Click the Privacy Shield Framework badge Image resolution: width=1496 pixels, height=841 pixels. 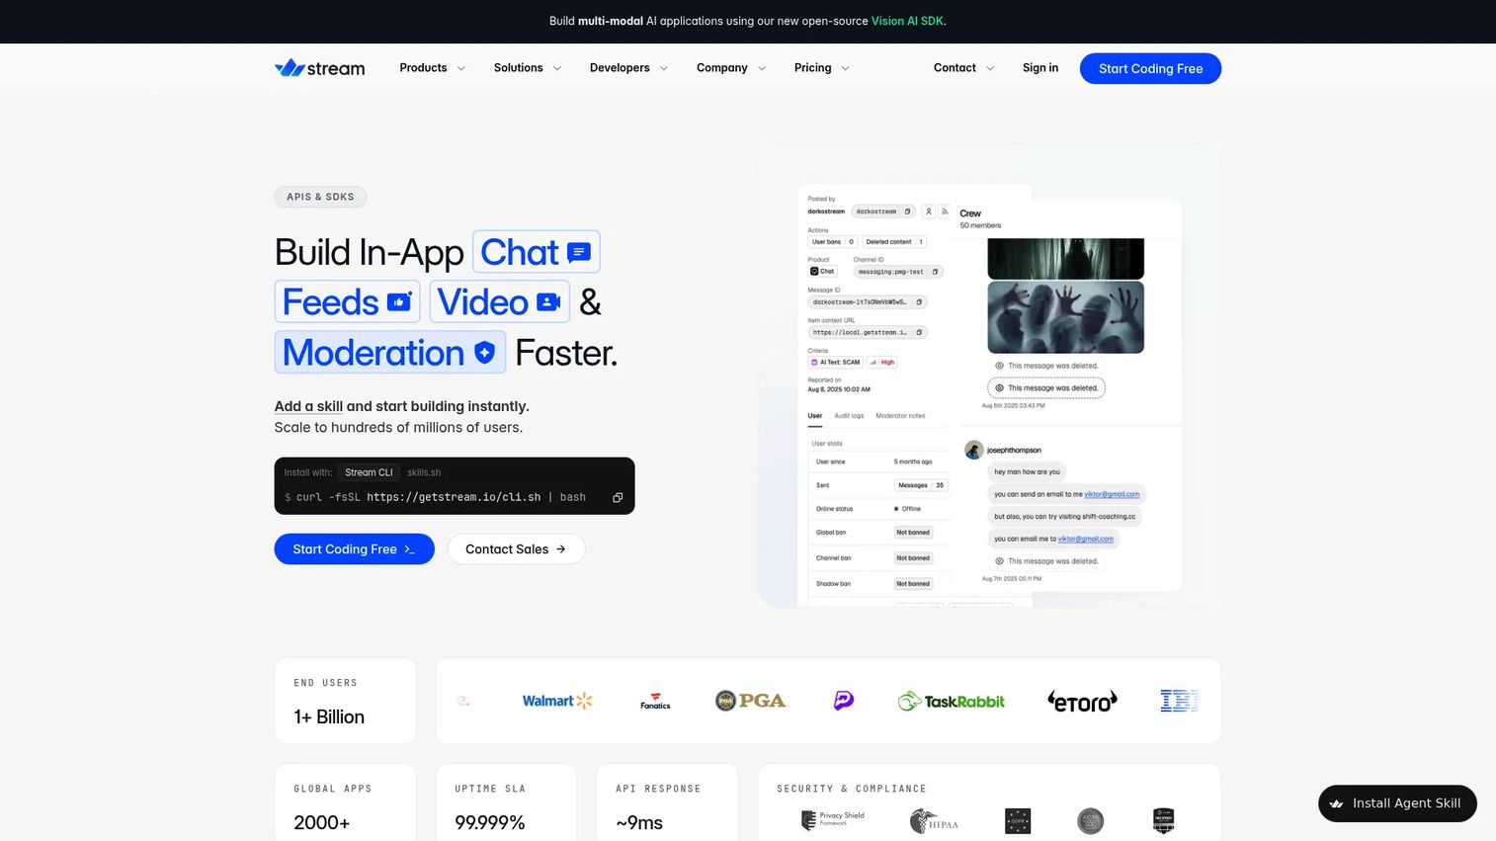[x=833, y=819]
